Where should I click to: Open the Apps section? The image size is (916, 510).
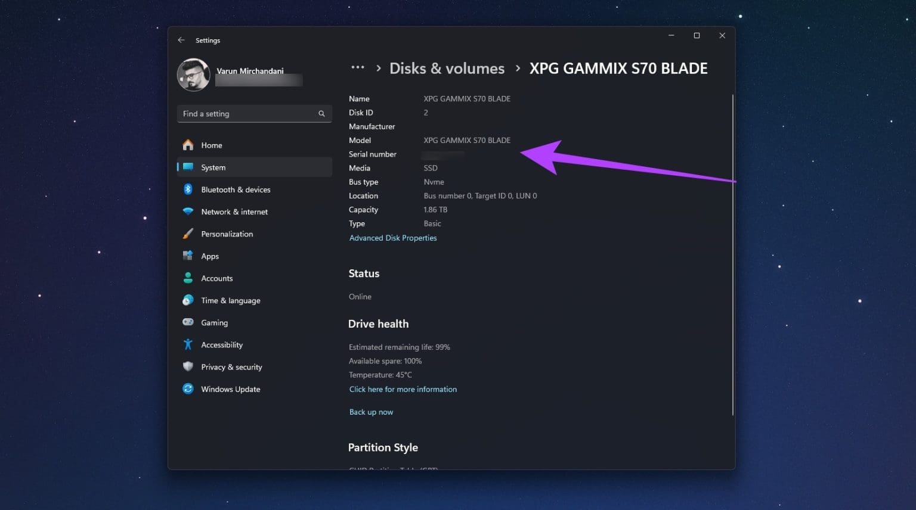210,256
